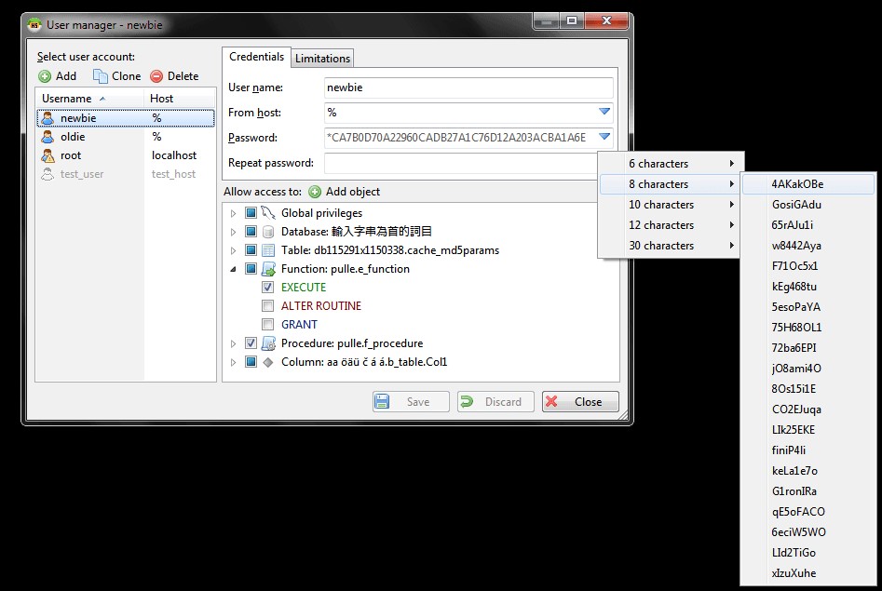The height and width of the screenshot is (591, 882).
Task: Click the newbie user avatar icon
Action: point(47,118)
